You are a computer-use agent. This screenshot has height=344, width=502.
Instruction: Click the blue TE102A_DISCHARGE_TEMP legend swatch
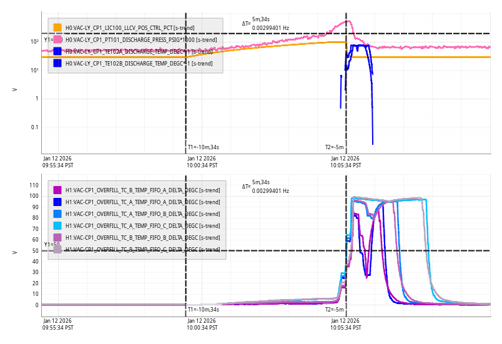tap(57, 51)
